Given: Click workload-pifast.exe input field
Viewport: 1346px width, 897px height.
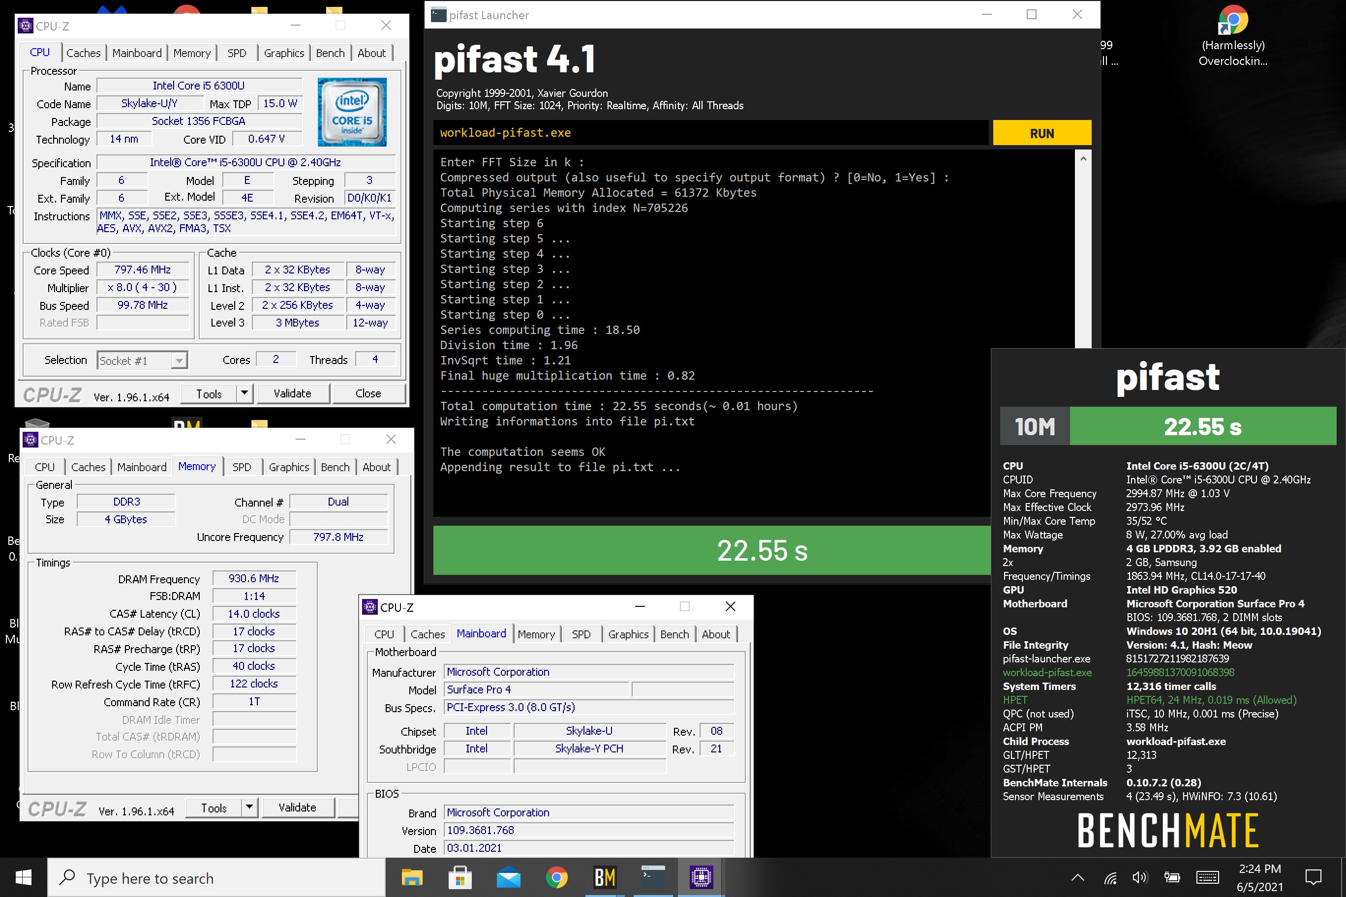Looking at the screenshot, I should (711, 133).
